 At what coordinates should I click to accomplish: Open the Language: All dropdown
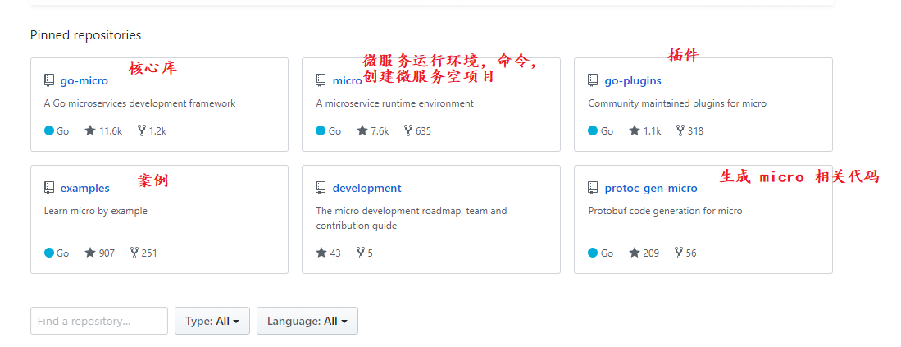[307, 321]
